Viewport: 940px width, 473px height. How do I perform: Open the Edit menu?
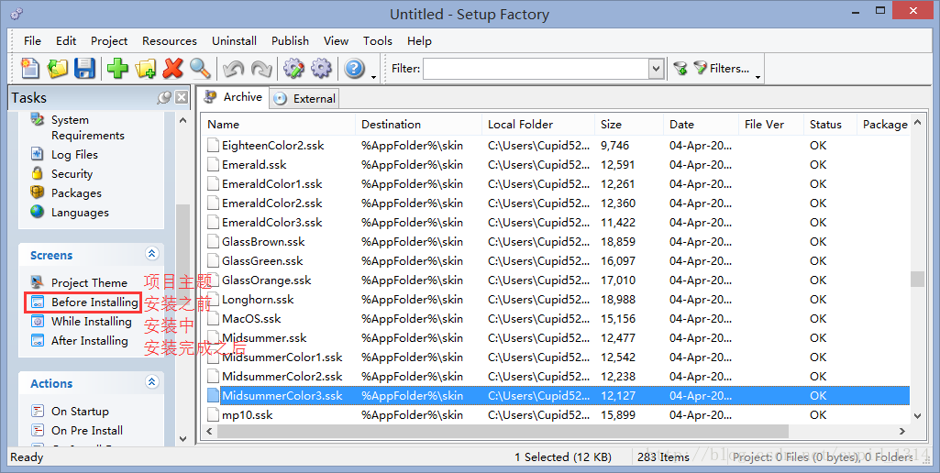66,40
